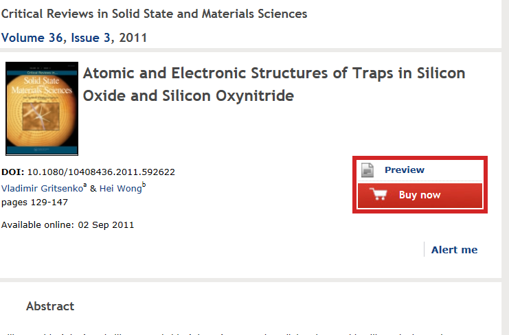Click the Preview document icon
This screenshot has height=335, width=509.
367,170
